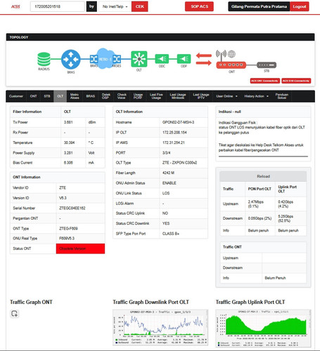
Task: Click the IP AMS value 172.31.254.21
Action: [173, 143]
